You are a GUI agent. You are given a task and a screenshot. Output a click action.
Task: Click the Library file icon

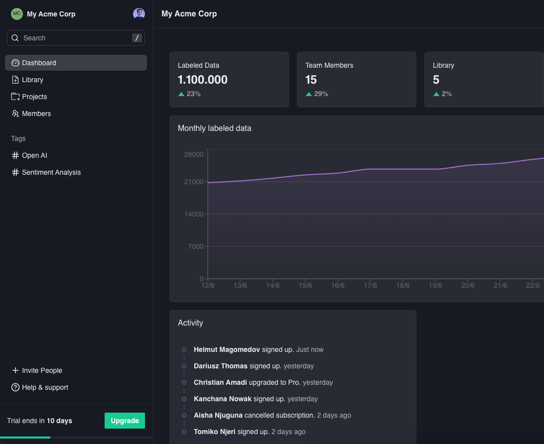click(15, 80)
